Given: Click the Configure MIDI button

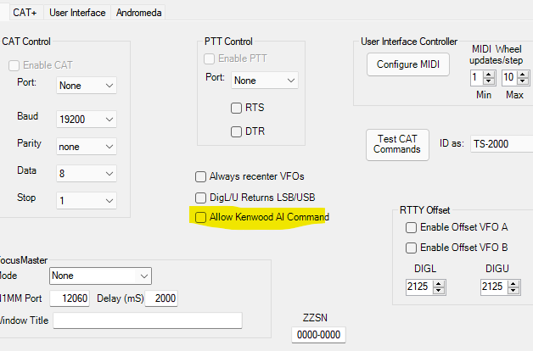Looking at the screenshot, I should pyautogui.click(x=408, y=64).
